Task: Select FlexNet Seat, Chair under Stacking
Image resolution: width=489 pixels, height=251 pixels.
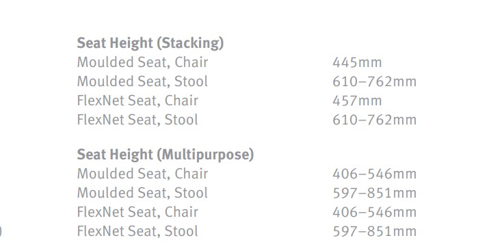Action: [x=137, y=101]
